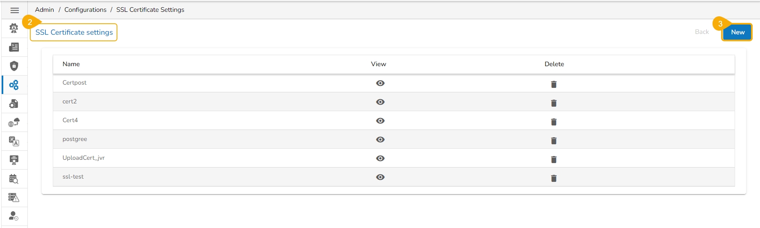Navigate to Admin breadcrumb link

[45, 10]
